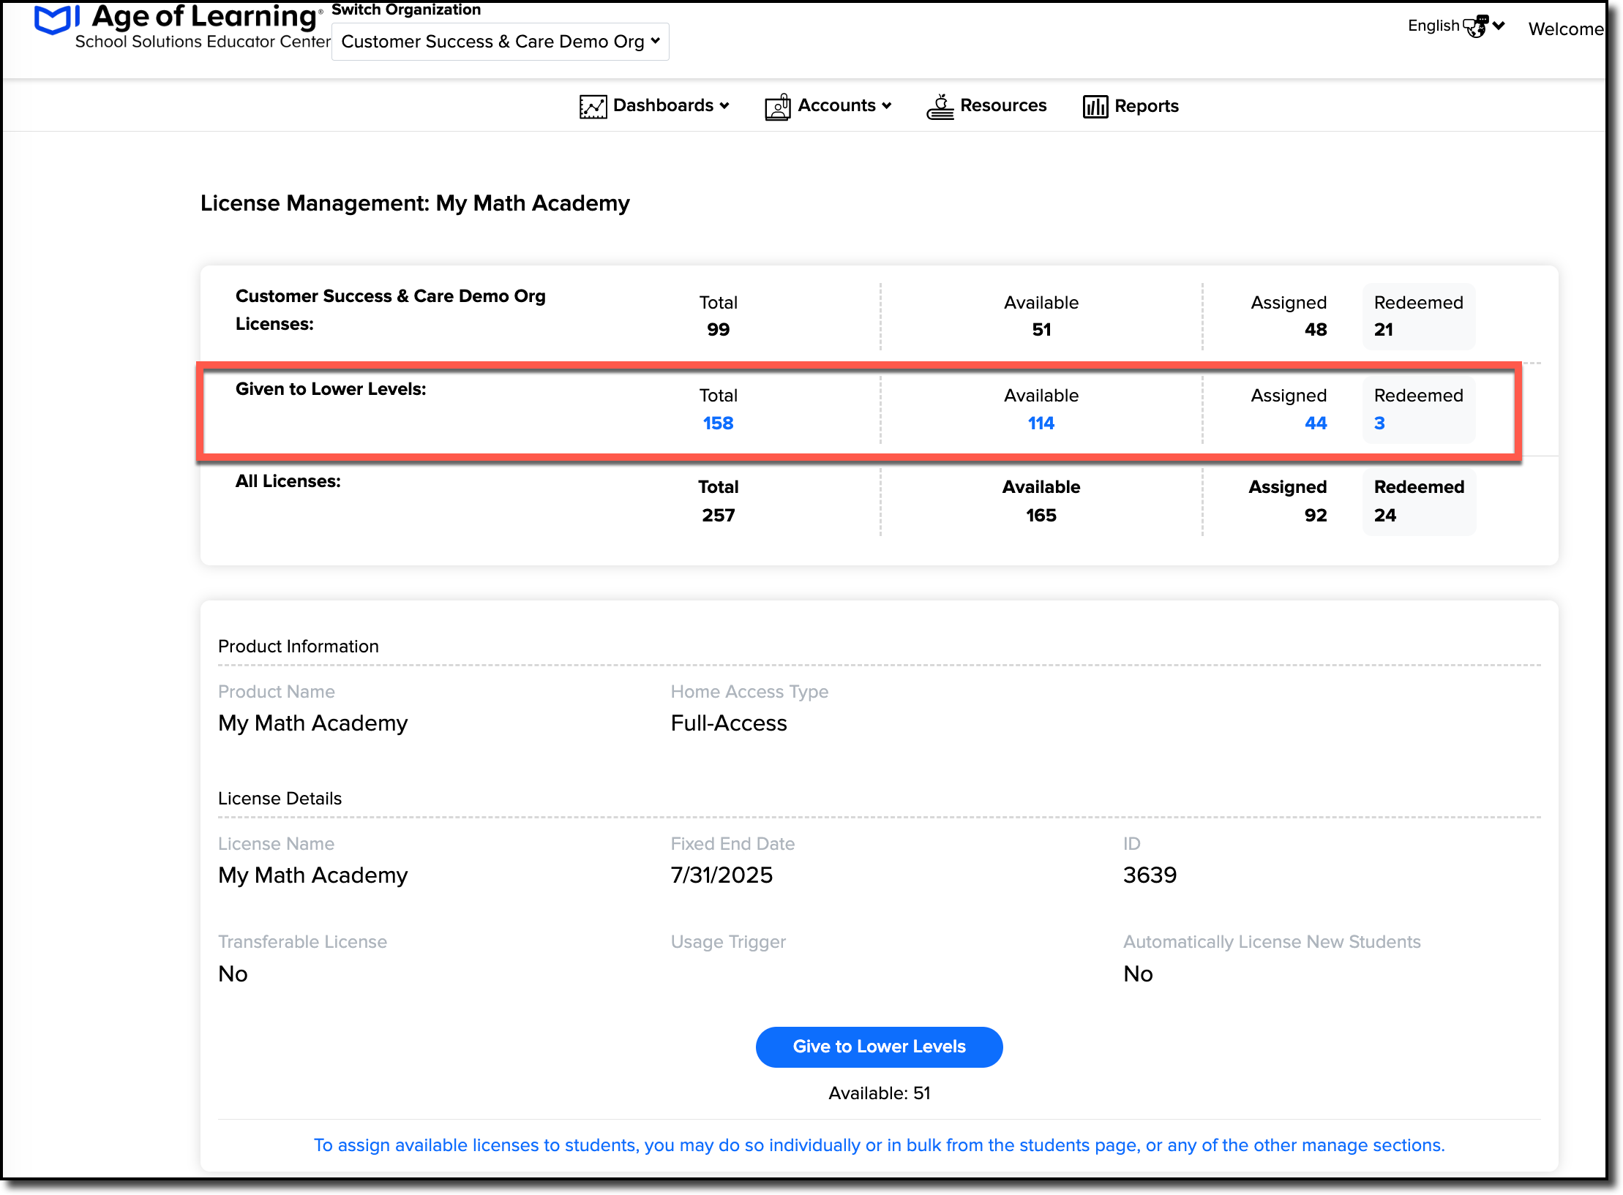Viewport: 1623px width, 1195px height.
Task: Click the All Licenses assigned 92
Action: coord(1315,516)
